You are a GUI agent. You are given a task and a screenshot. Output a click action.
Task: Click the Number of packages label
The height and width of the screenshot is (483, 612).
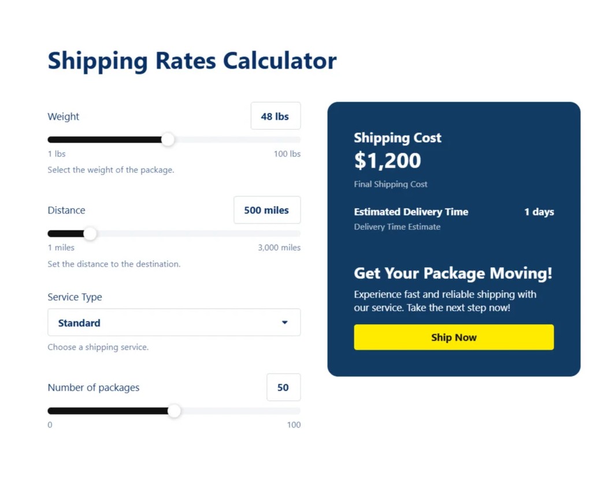[x=94, y=388]
